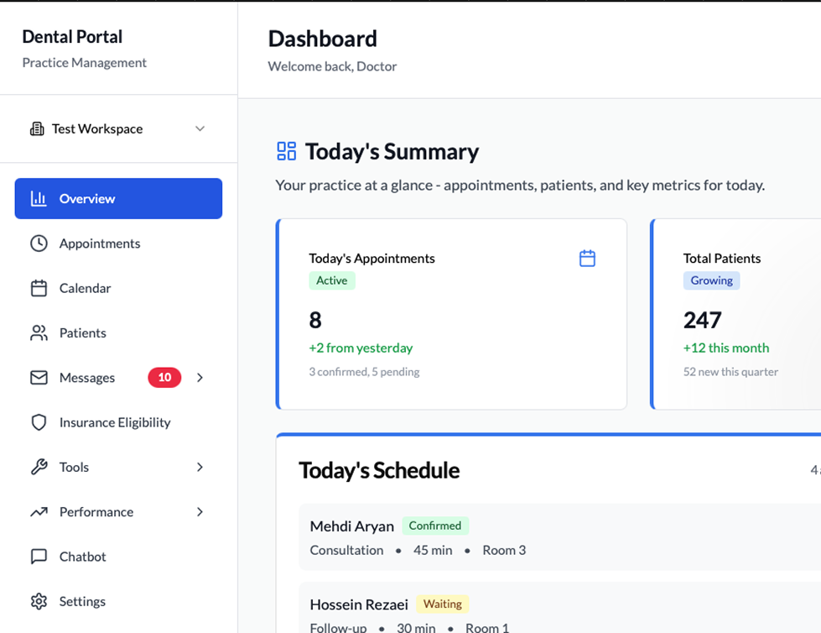Image resolution: width=821 pixels, height=633 pixels.
Task: Expand the Performance submenu
Action: [x=200, y=511]
